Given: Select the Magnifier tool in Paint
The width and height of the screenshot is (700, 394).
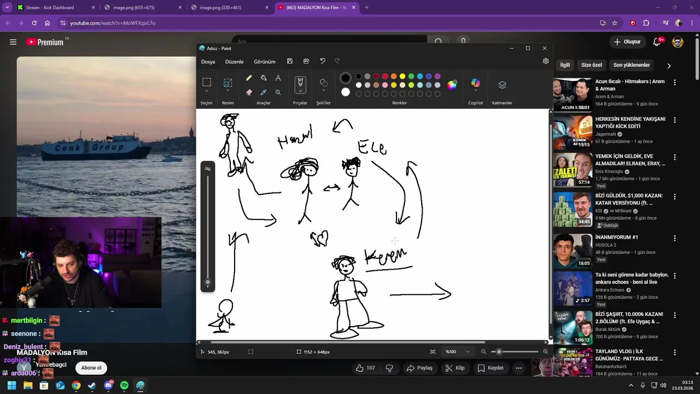Looking at the screenshot, I should tap(278, 92).
